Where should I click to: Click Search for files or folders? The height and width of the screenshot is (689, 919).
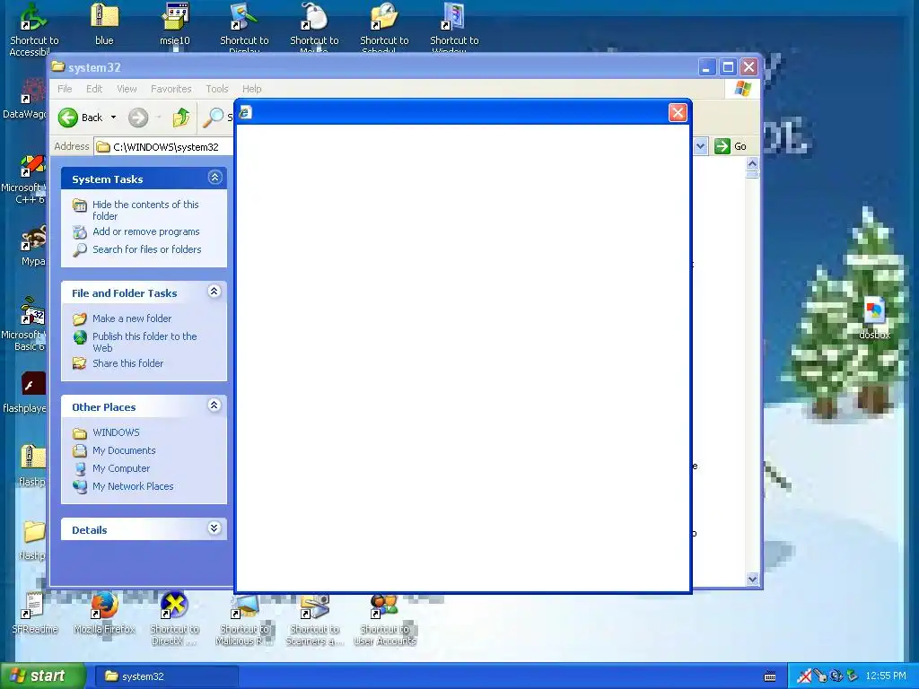click(146, 249)
